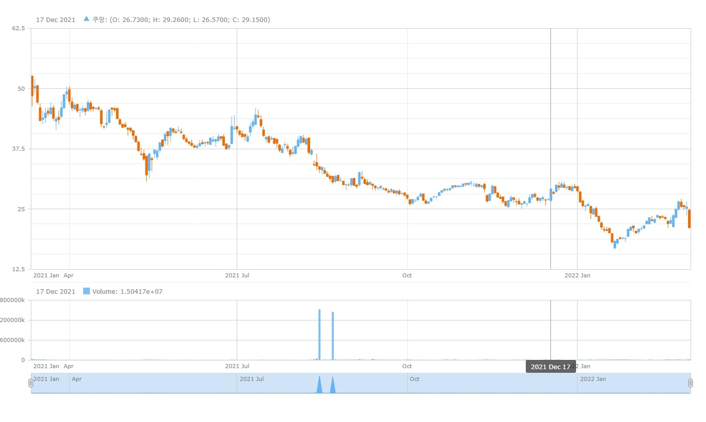Click the 62.5 price axis label
The image size is (706, 422).
click(x=18, y=28)
